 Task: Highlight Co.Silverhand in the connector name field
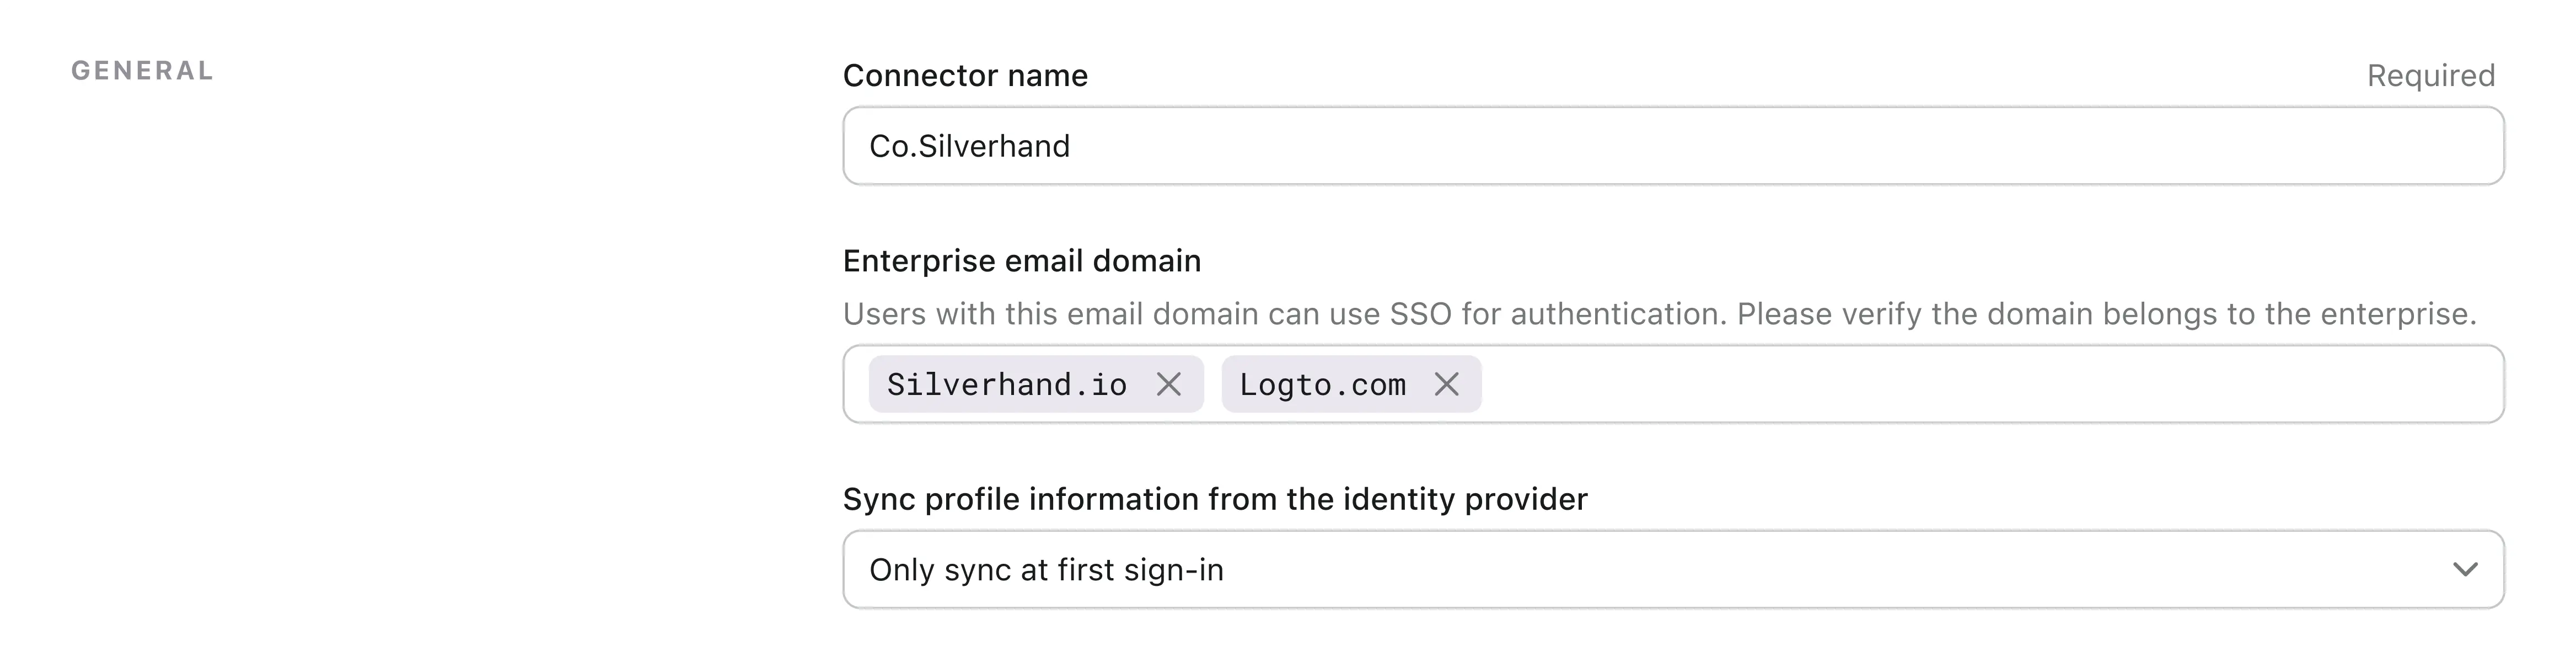tap(970, 145)
